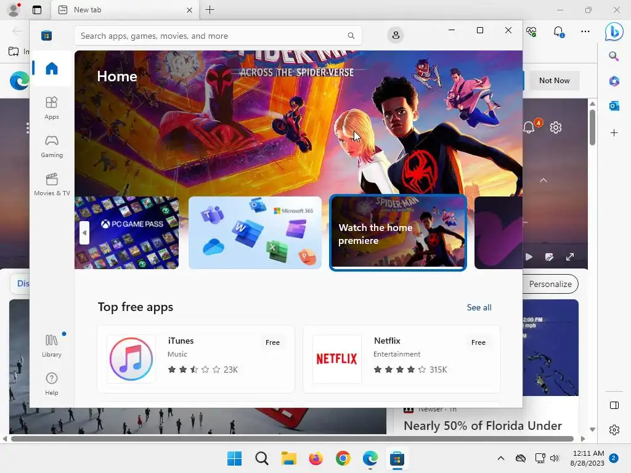631x473 pixels.
Task: Toggle Edge sidebar visibility icon
Action: pos(614,405)
